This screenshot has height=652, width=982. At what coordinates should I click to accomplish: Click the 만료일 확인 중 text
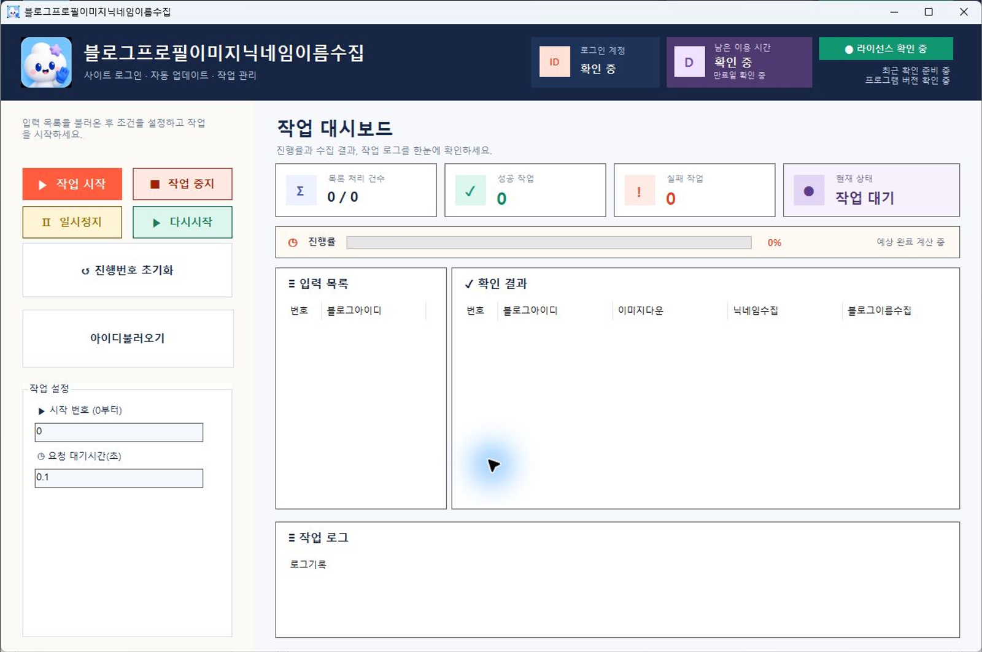739,75
